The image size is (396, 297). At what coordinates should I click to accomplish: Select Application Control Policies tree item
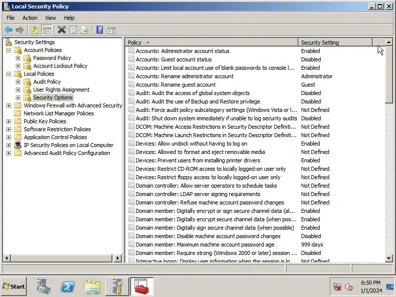point(55,137)
